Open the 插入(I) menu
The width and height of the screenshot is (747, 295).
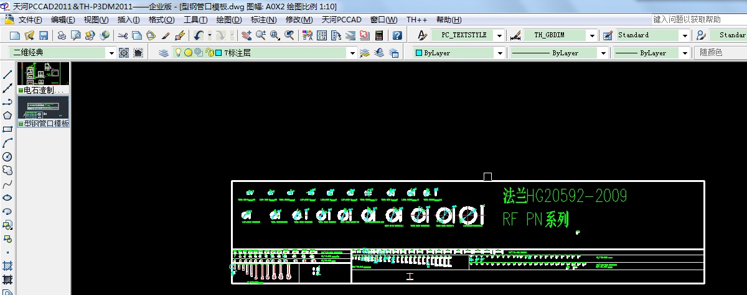[128, 19]
